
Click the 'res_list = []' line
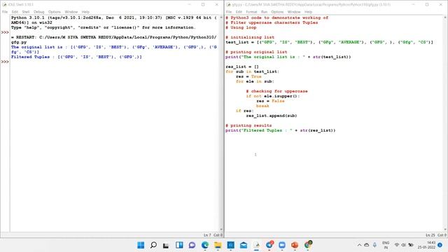[242, 66]
